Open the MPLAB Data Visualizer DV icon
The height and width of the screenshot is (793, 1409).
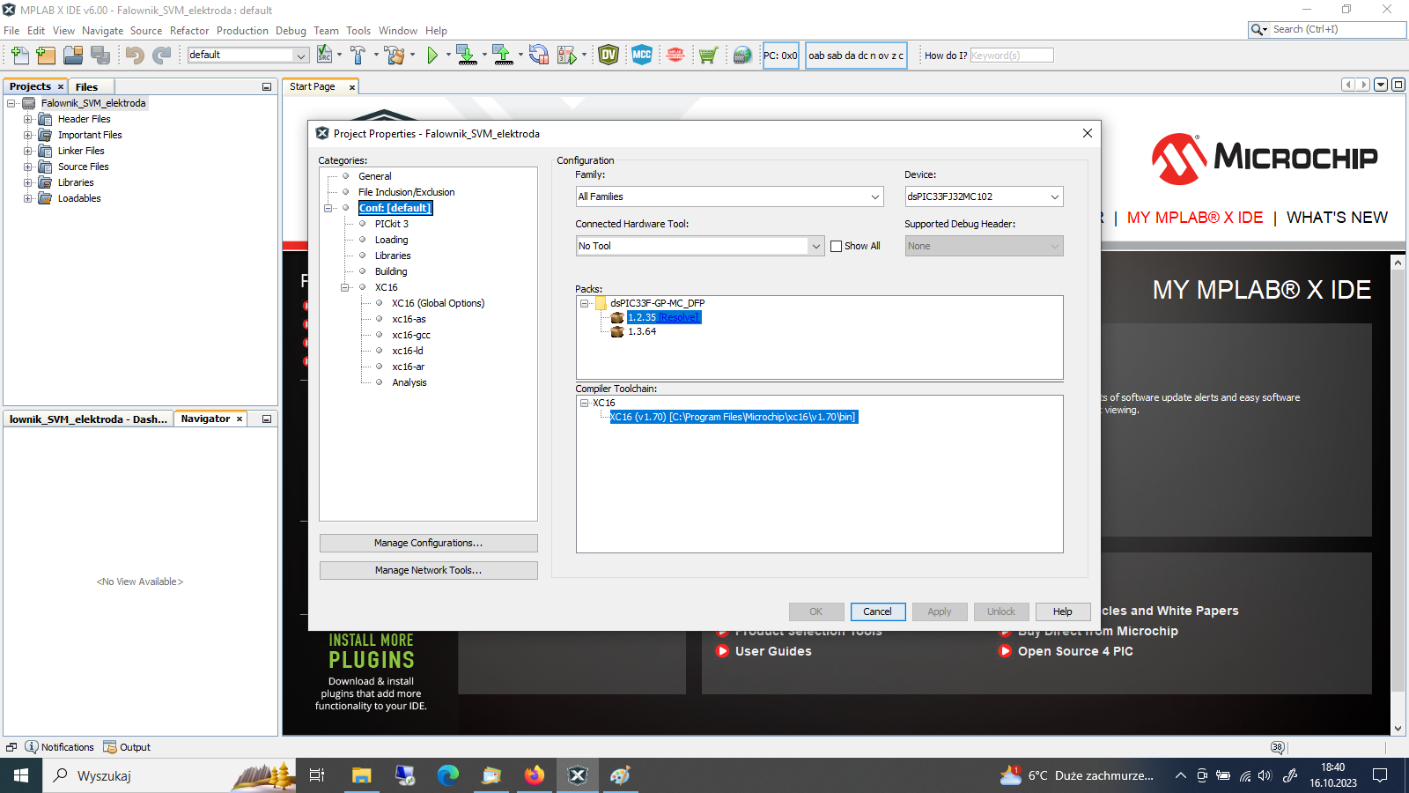tap(609, 56)
